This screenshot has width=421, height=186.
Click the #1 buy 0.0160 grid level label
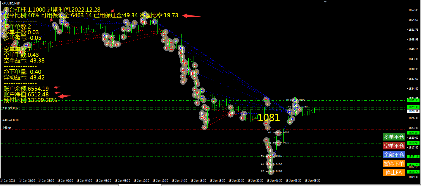(298, 106)
